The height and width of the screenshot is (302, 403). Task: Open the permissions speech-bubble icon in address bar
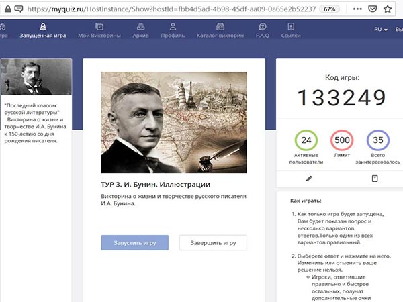[x=19, y=9]
